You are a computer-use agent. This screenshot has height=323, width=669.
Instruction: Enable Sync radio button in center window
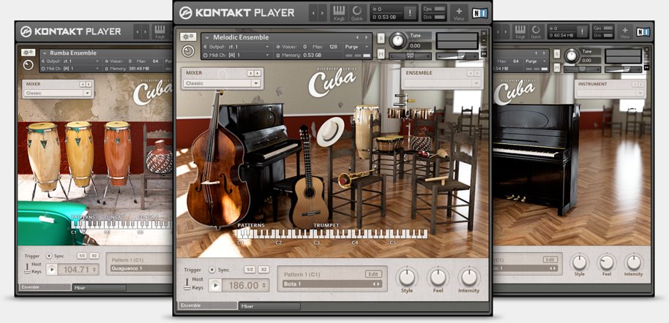coord(212,270)
